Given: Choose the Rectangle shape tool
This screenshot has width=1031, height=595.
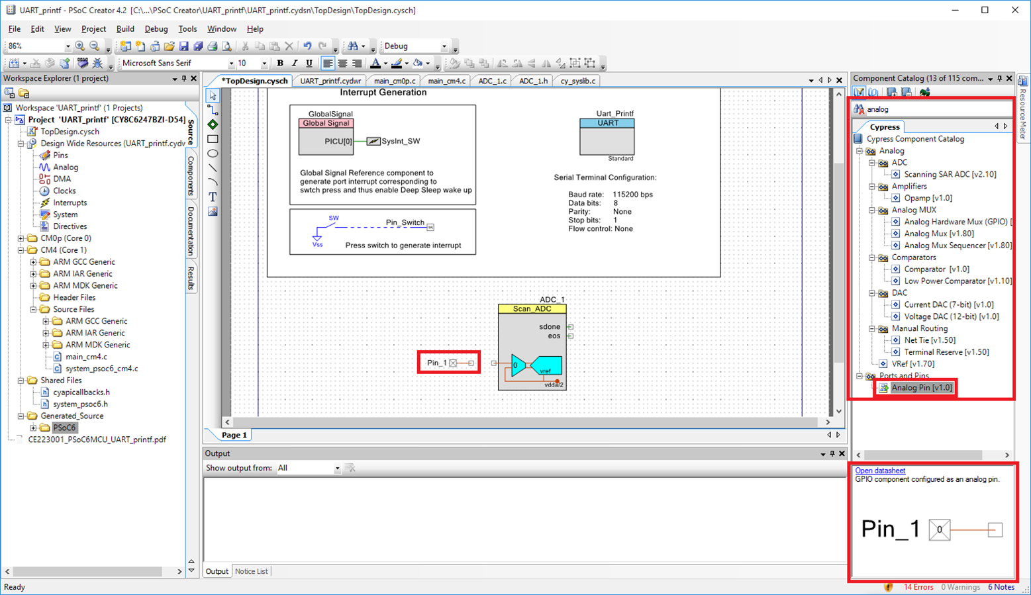Looking at the screenshot, I should pos(213,139).
